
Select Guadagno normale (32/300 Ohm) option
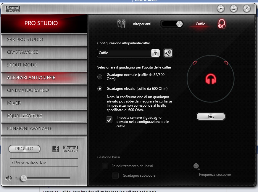(100, 77)
